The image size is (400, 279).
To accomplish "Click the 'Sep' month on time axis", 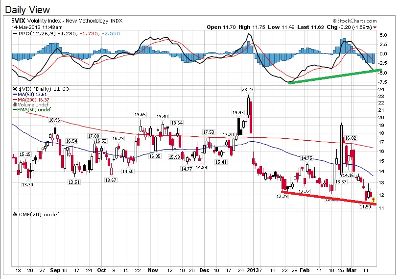I will pos(55,270).
